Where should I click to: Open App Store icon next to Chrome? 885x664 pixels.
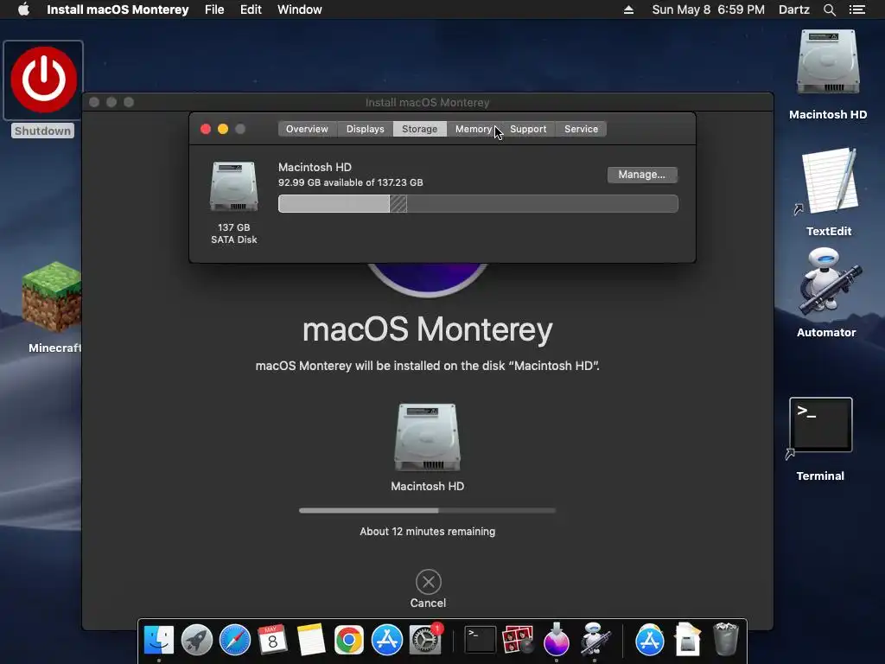tap(387, 641)
